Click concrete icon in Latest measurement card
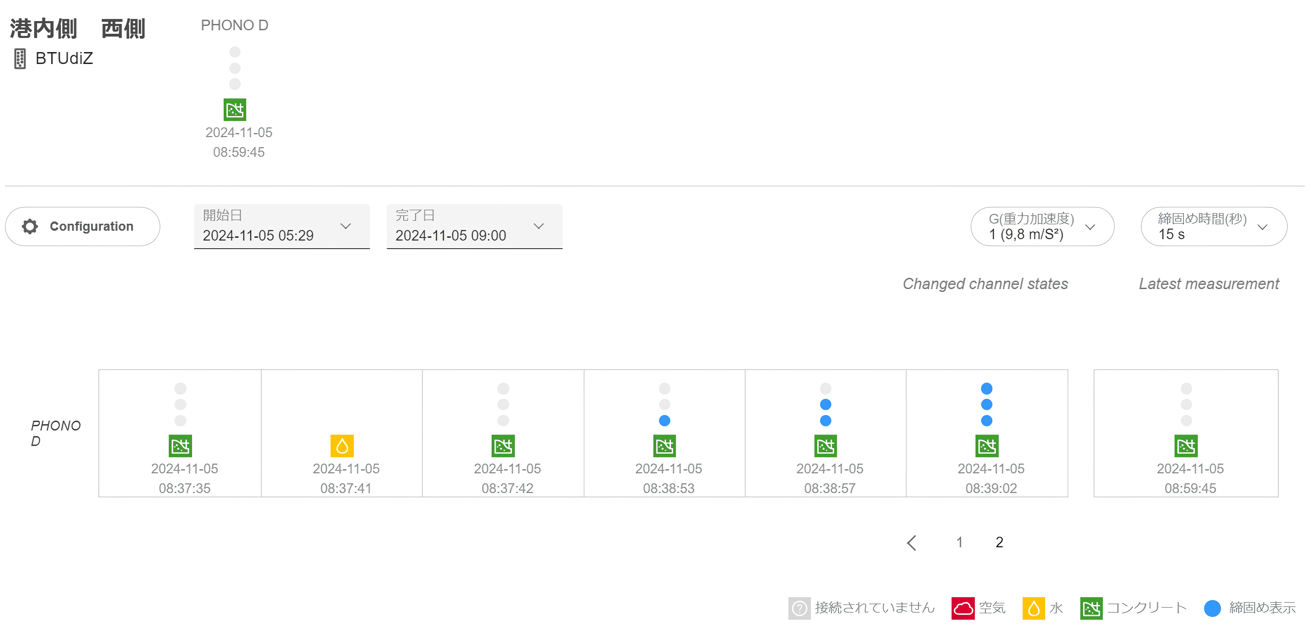This screenshot has width=1311, height=638. [x=1185, y=446]
